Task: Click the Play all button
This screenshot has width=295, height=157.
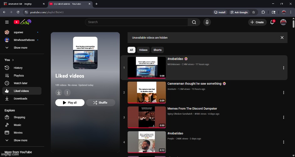Action: [70, 103]
